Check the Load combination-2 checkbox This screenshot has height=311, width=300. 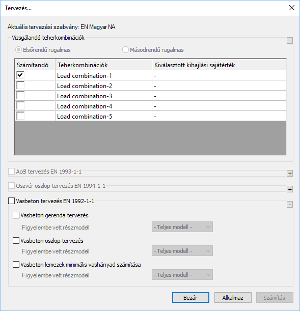click(x=20, y=86)
